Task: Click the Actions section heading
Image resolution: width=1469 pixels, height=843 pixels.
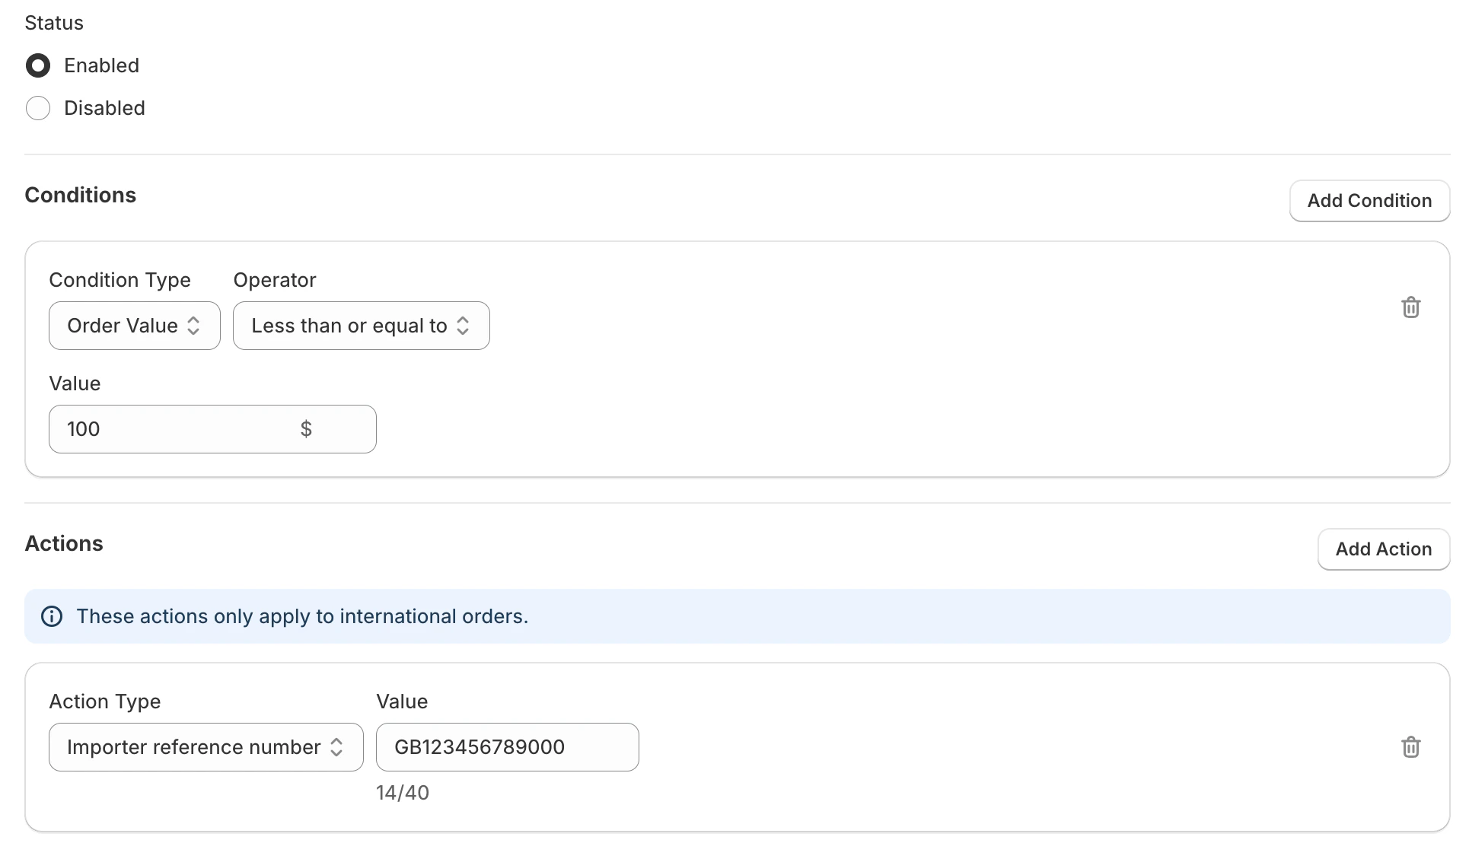Action: pos(64,543)
